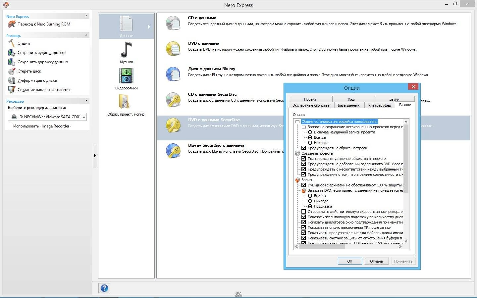Enable Использовать «Image Recorder» checkbox
477x298 pixels.
[10, 126]
